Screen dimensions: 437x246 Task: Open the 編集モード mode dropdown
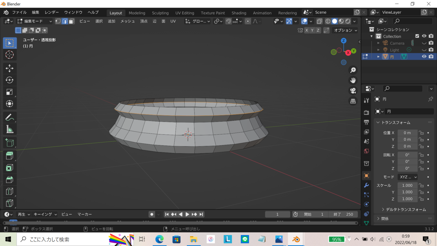pos(35,21)
